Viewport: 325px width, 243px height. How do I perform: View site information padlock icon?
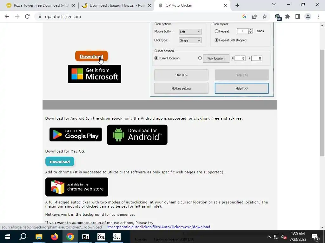point(40,16)
